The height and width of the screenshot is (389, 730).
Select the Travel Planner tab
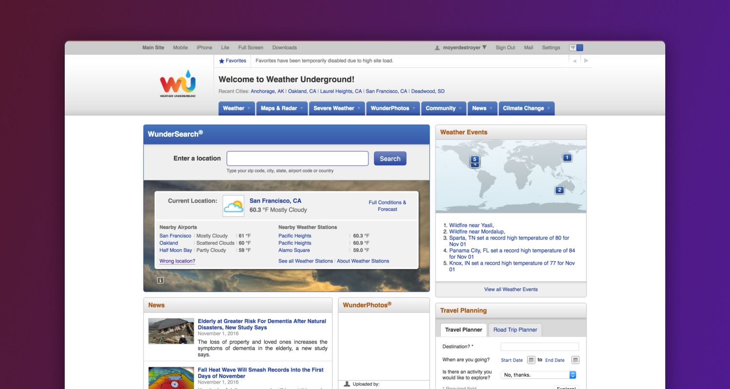tap(463, 330)
